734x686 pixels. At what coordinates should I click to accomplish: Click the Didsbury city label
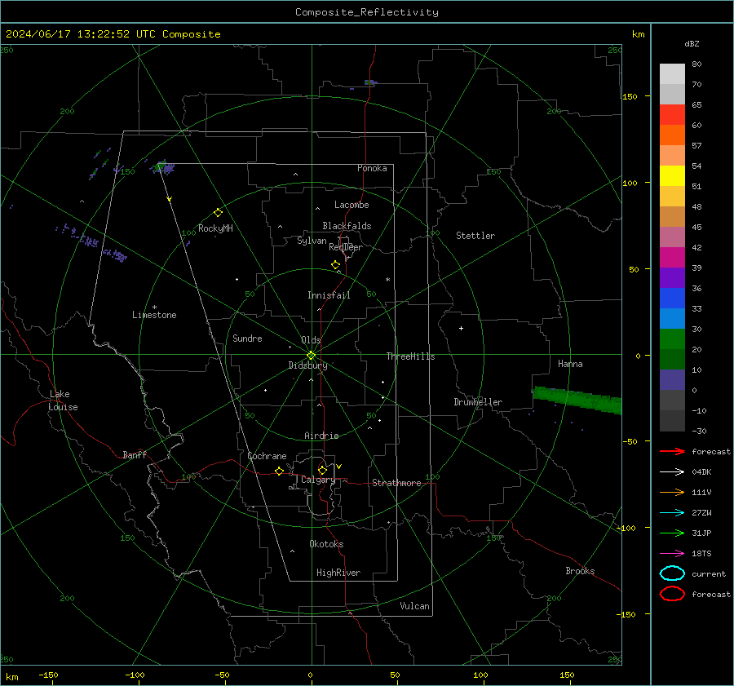(307, 365)
